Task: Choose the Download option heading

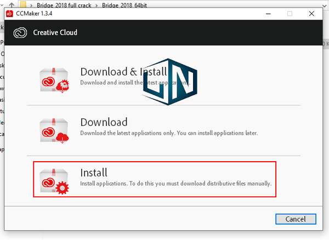Action: coord(104,122)
